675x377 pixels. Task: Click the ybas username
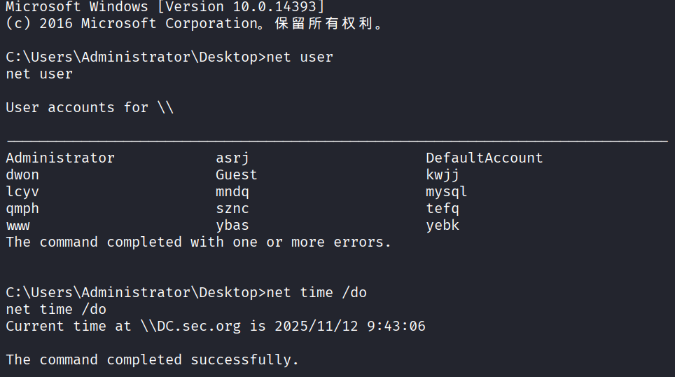[232, 226]
